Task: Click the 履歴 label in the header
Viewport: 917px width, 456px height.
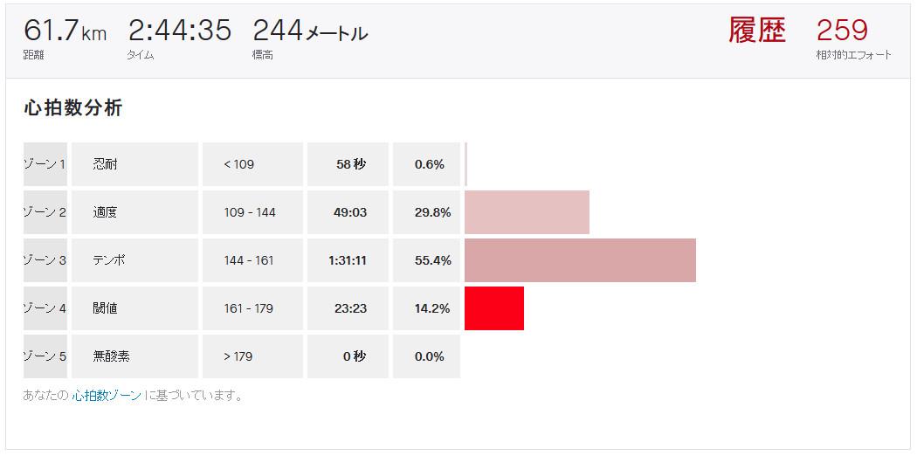Action: (757, 30)
